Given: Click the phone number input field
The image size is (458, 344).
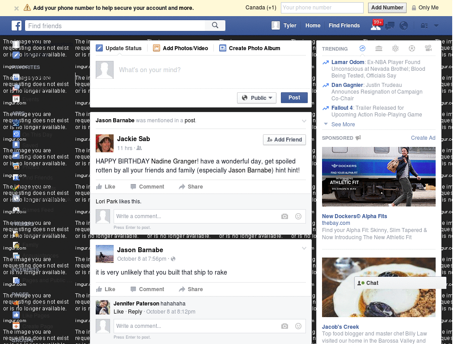Looking at the screenshot, I should [x=322, y=8].
